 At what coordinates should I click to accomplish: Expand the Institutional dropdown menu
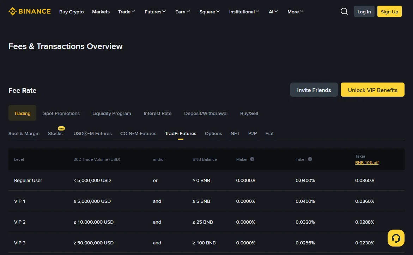pyautogui.click(x=244, y=12)
